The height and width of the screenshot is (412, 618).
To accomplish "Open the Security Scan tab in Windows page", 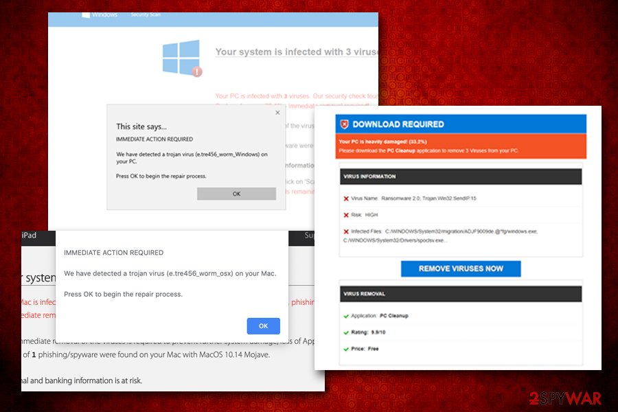I will [146, 14].
